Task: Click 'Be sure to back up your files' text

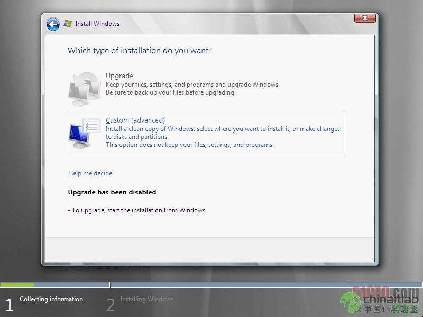Action: pyautogui.click(x=170, y=92)
